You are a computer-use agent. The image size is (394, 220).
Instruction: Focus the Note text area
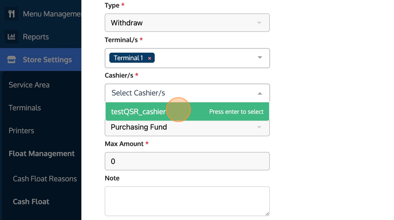[x=187, y=201]
